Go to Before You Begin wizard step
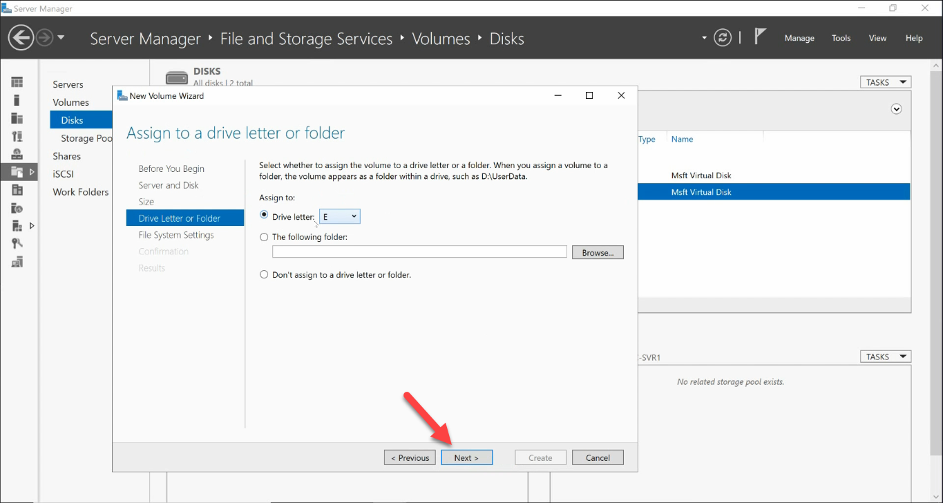 171,169
